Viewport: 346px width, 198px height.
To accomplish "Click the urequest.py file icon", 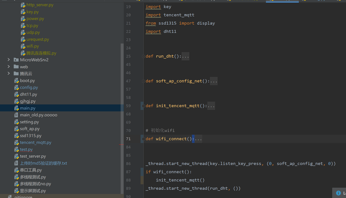I will click(23, 39).
